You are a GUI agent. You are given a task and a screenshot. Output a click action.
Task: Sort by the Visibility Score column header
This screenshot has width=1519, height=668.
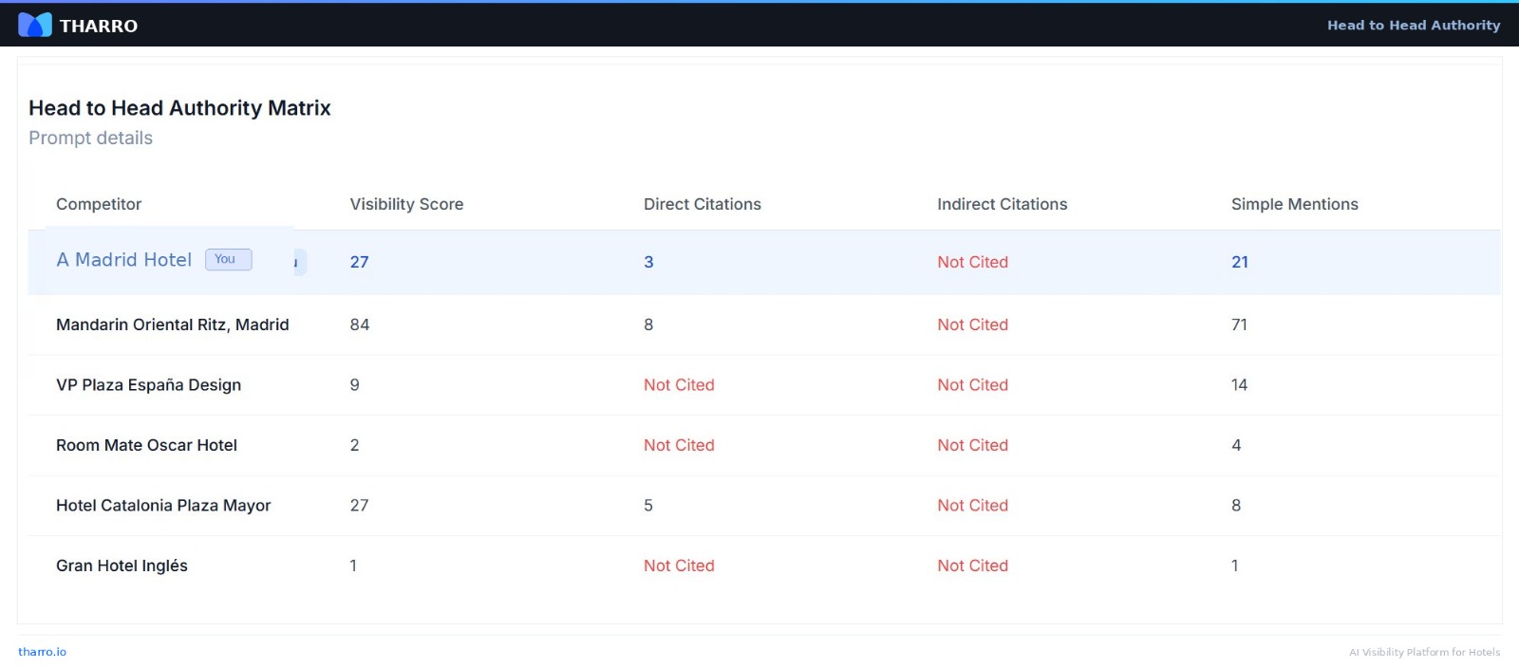(406, 204)
